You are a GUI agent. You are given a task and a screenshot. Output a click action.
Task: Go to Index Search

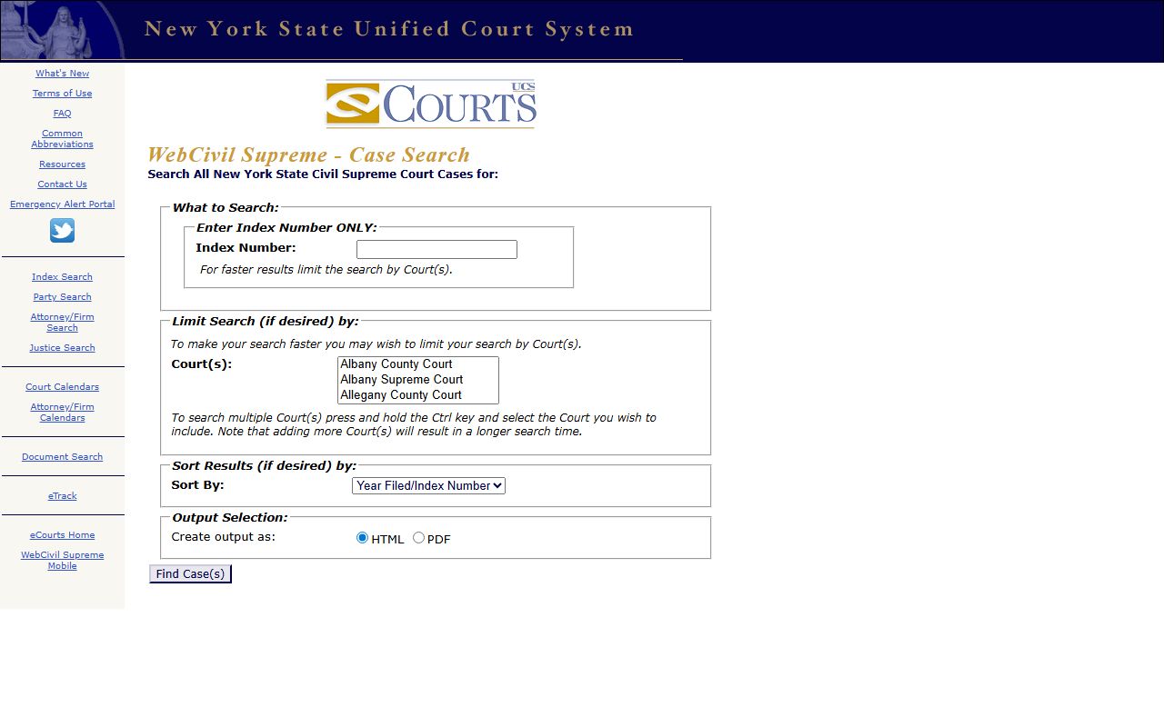[63, 277]
